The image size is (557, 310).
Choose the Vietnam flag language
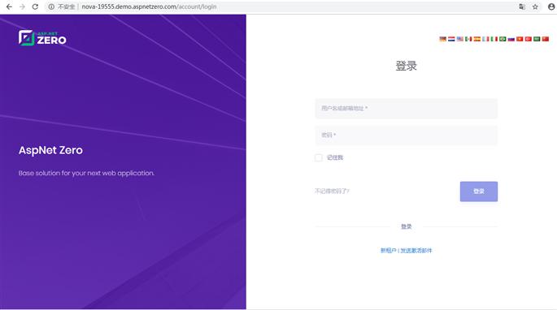click(x=520, y=39)
